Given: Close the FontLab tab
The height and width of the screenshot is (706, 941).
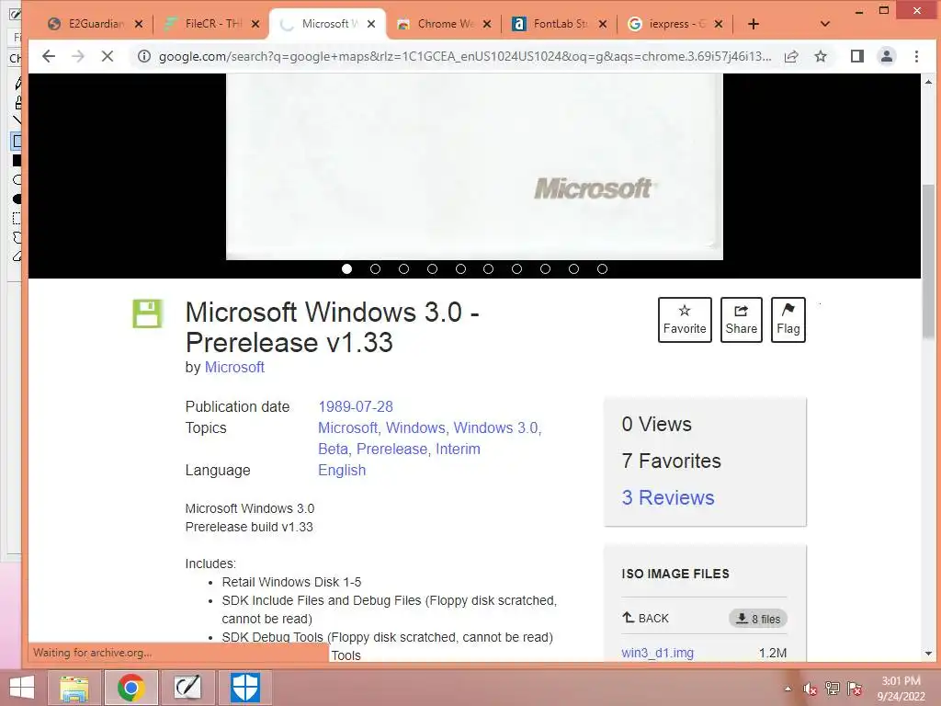Looking at the screenshot, I should [x=603, y=24].
